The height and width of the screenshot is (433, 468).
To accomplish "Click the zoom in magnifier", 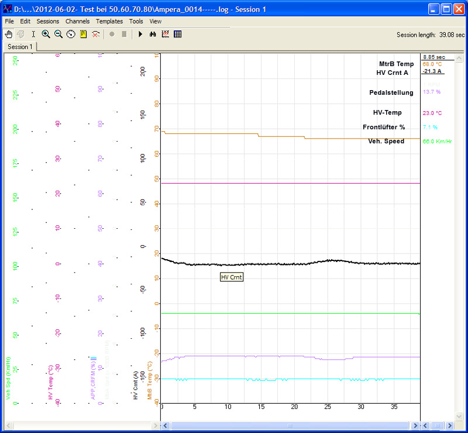I will pyautogui.click(x=46, y=35).
